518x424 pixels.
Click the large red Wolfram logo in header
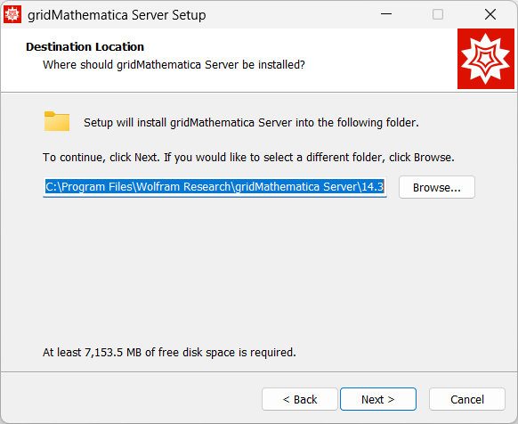[486, 59]
